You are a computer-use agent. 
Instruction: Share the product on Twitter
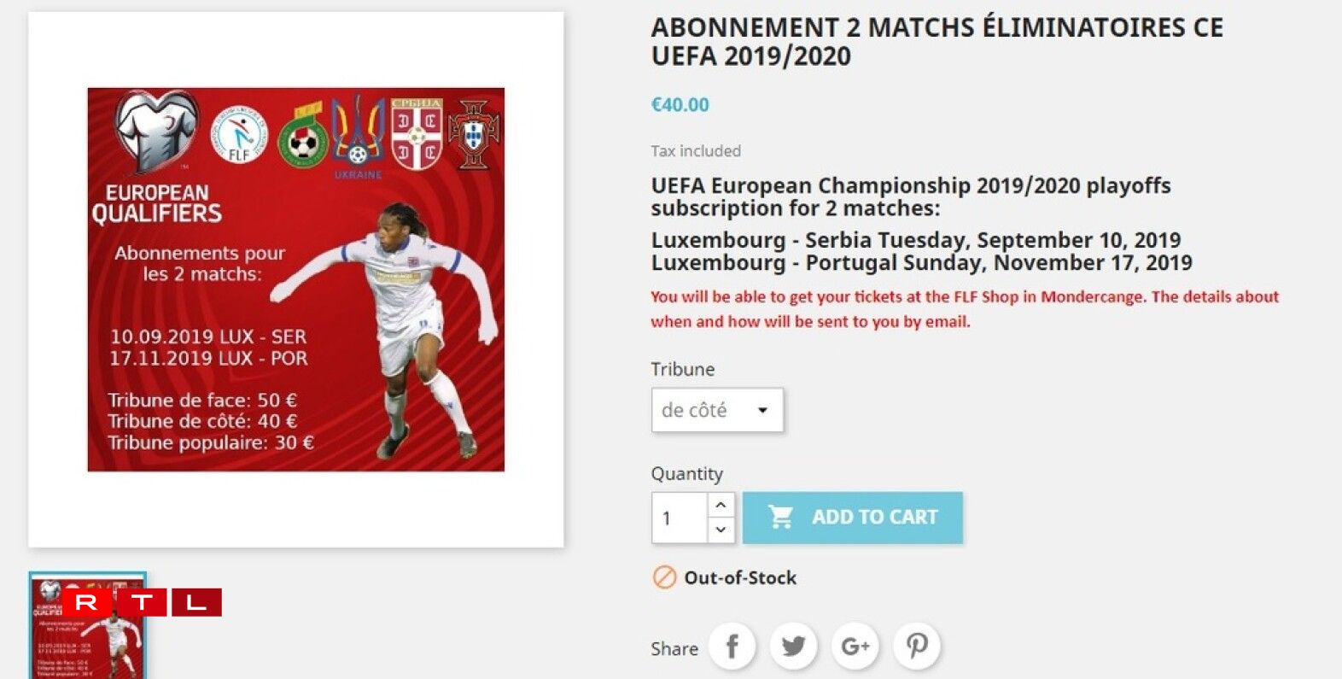793,647
